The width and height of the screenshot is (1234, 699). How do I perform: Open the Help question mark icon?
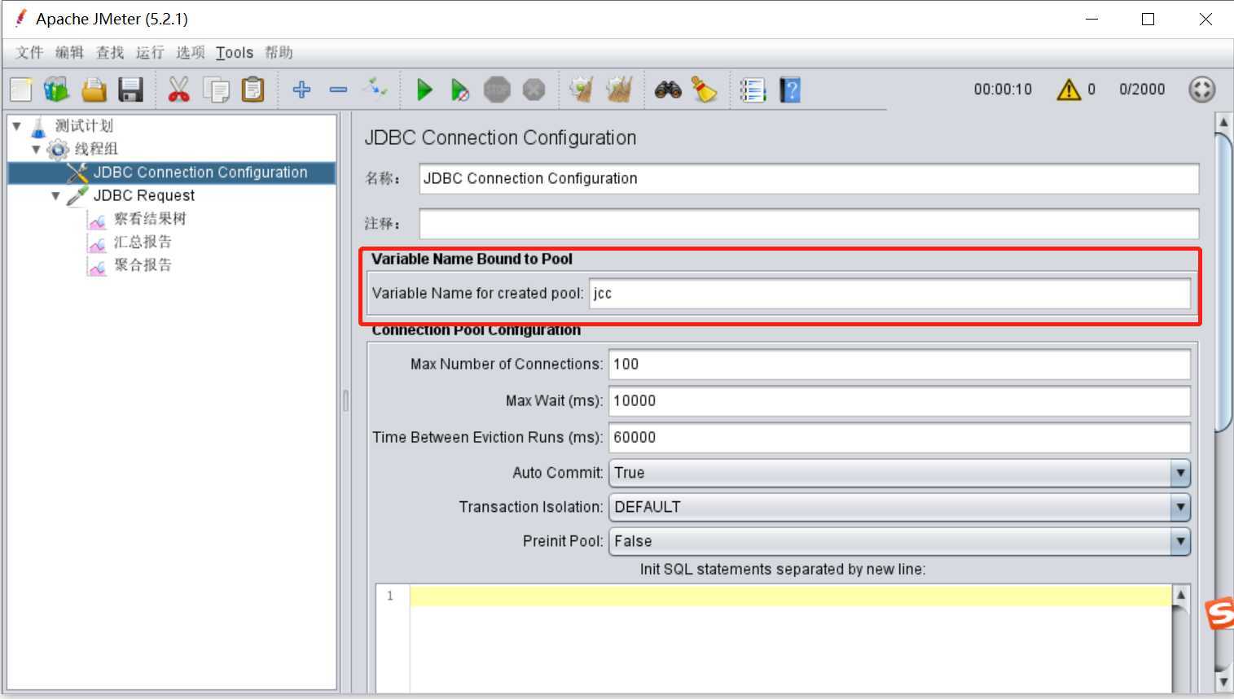pyautogui.click(x=790, y=90)
